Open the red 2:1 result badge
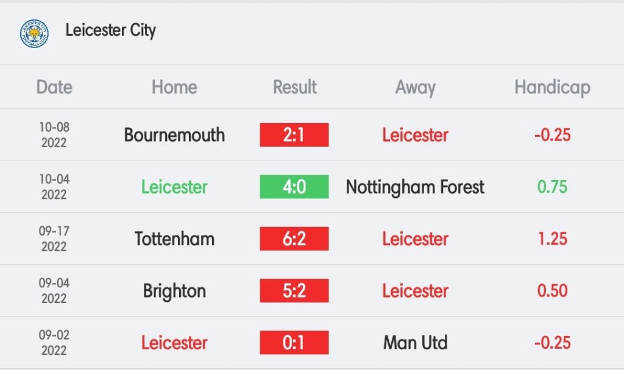The width and height of the screenshot is (624, 370). 294,134
